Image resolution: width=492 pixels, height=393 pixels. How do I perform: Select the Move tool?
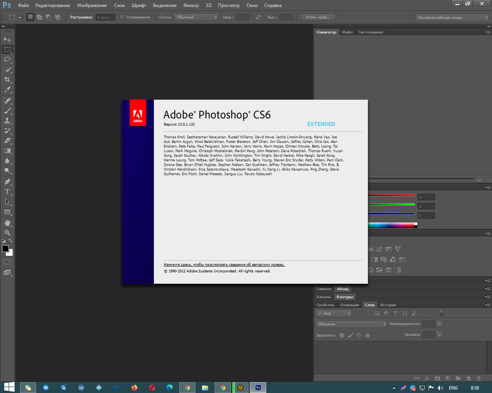coord(7,39)
